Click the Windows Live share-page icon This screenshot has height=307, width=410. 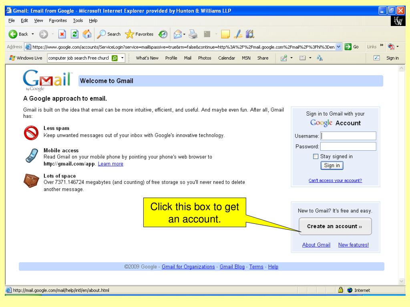284,58
